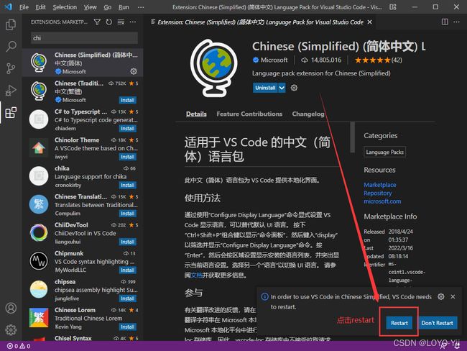The image size is (467, 351).
Task: Open manage gear next to Uninstall button
Action: tap(294, 88)
